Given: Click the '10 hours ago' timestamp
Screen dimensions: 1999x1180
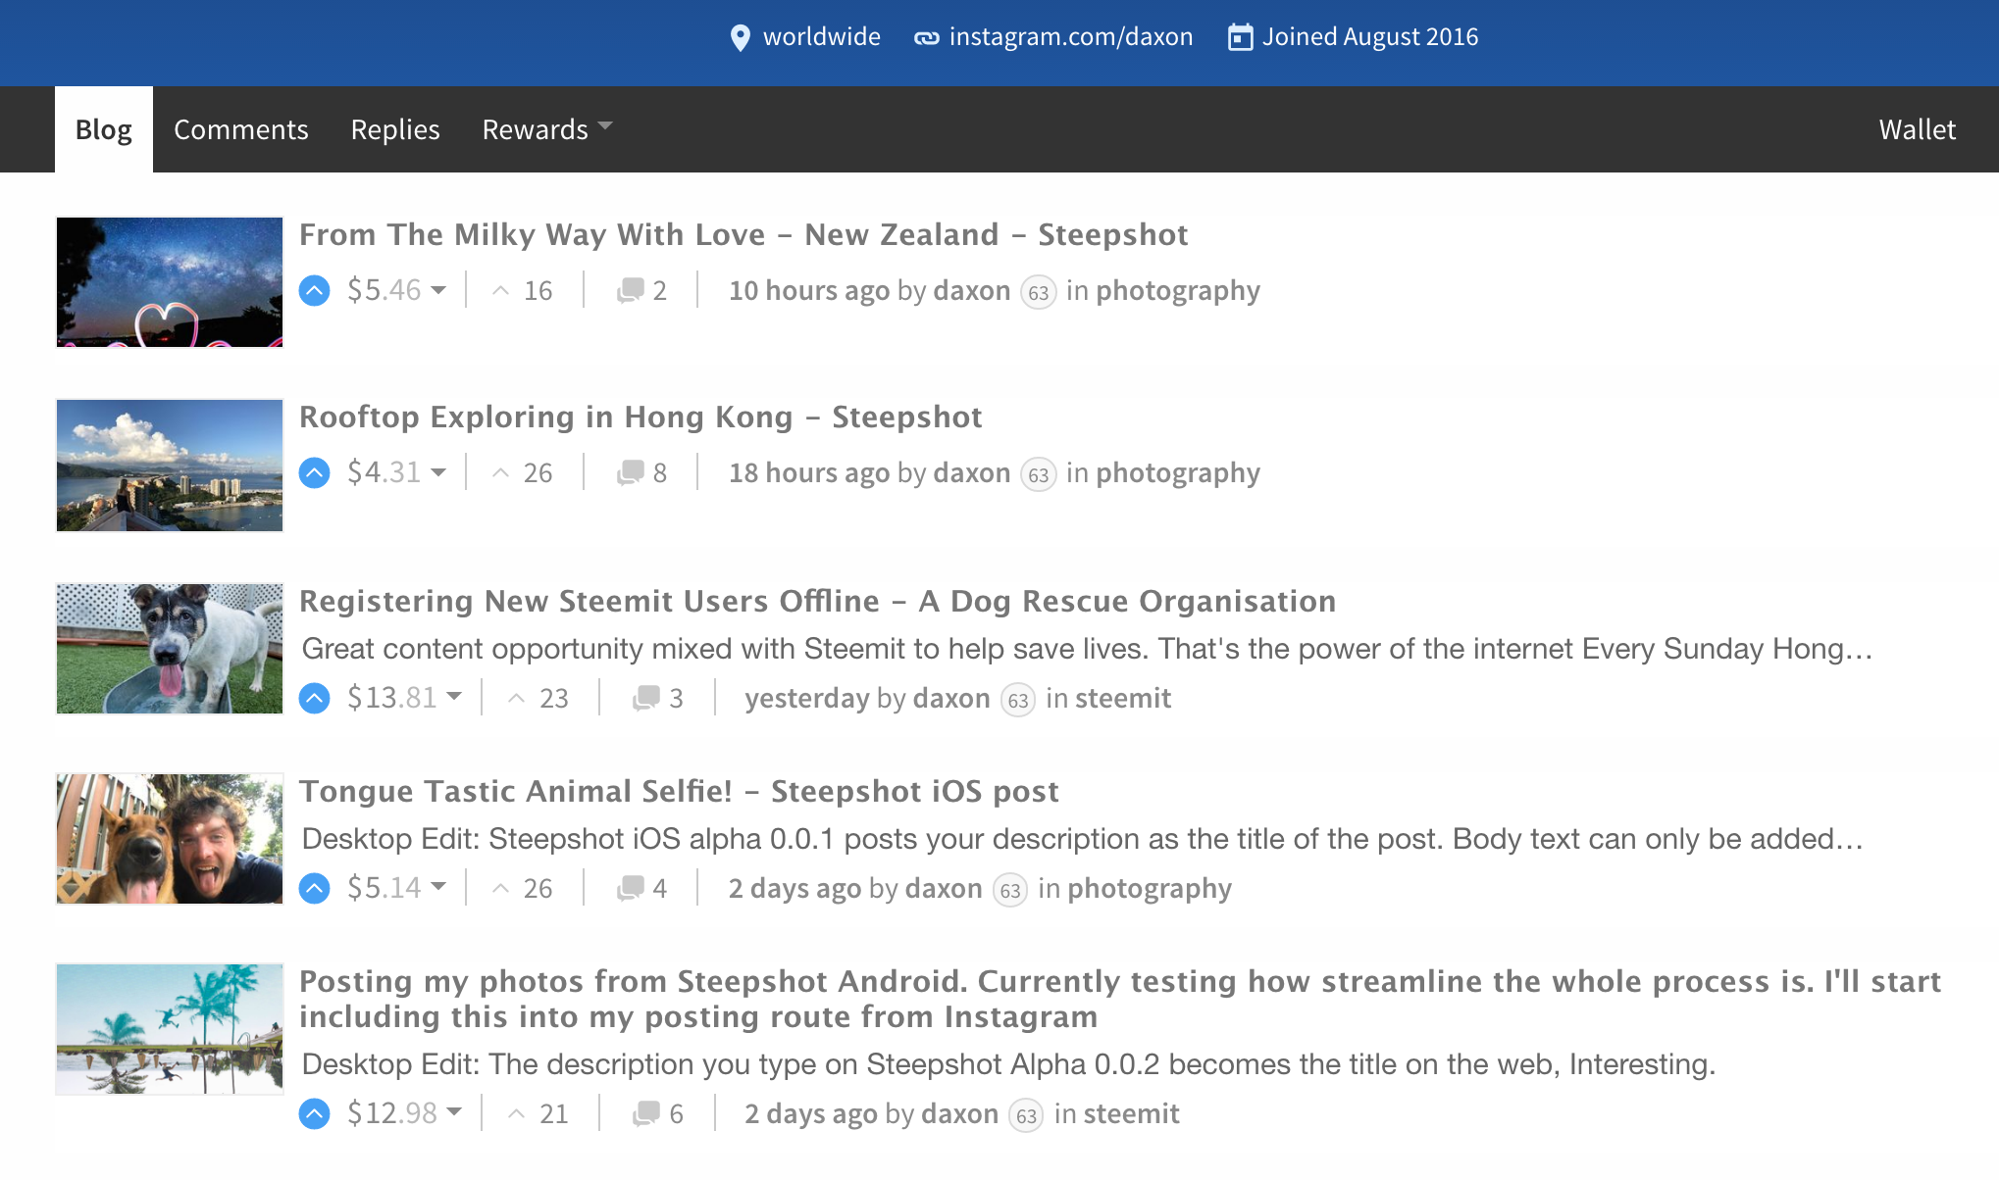Looking at the screenshot, I should (x=809, y=291).
